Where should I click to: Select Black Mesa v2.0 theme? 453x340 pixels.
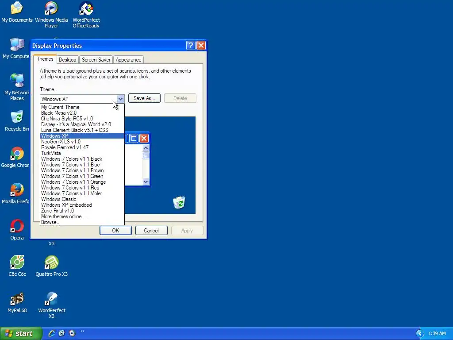pos(82,113)
